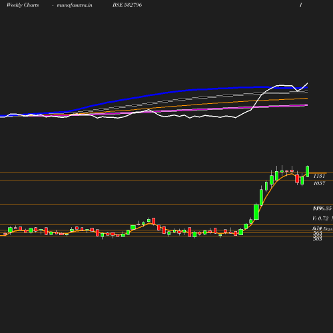The height and width of the screenshot is (333, 333).
Task: Select the BSE 532796 symbol label
Action: point(127,5)
